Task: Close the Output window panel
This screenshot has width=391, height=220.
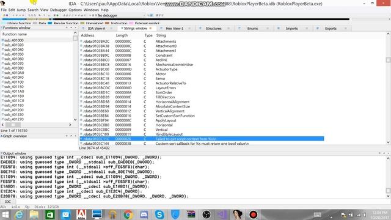Action: 389,153
